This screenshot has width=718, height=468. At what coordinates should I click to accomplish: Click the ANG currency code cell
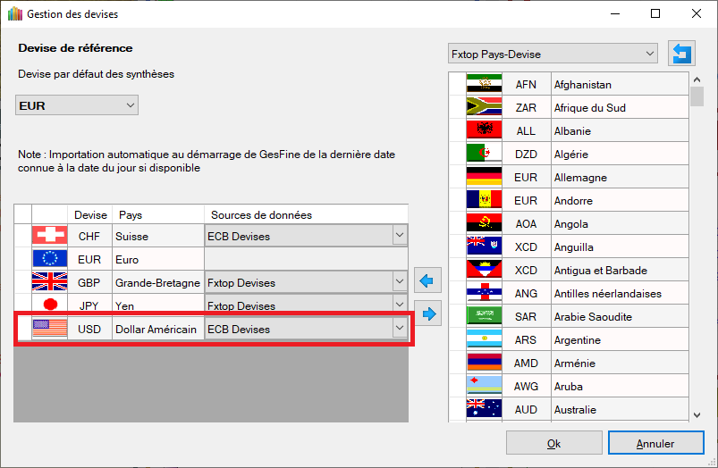click(526, 293)
